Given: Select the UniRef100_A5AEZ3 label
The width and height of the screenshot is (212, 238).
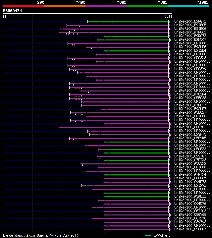Looking at the screenshot, I should (190, 149).
